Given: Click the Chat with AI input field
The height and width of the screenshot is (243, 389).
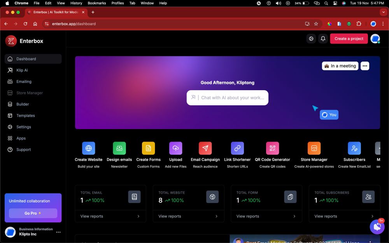Looking at the screenshot, I should click(228, 98).
